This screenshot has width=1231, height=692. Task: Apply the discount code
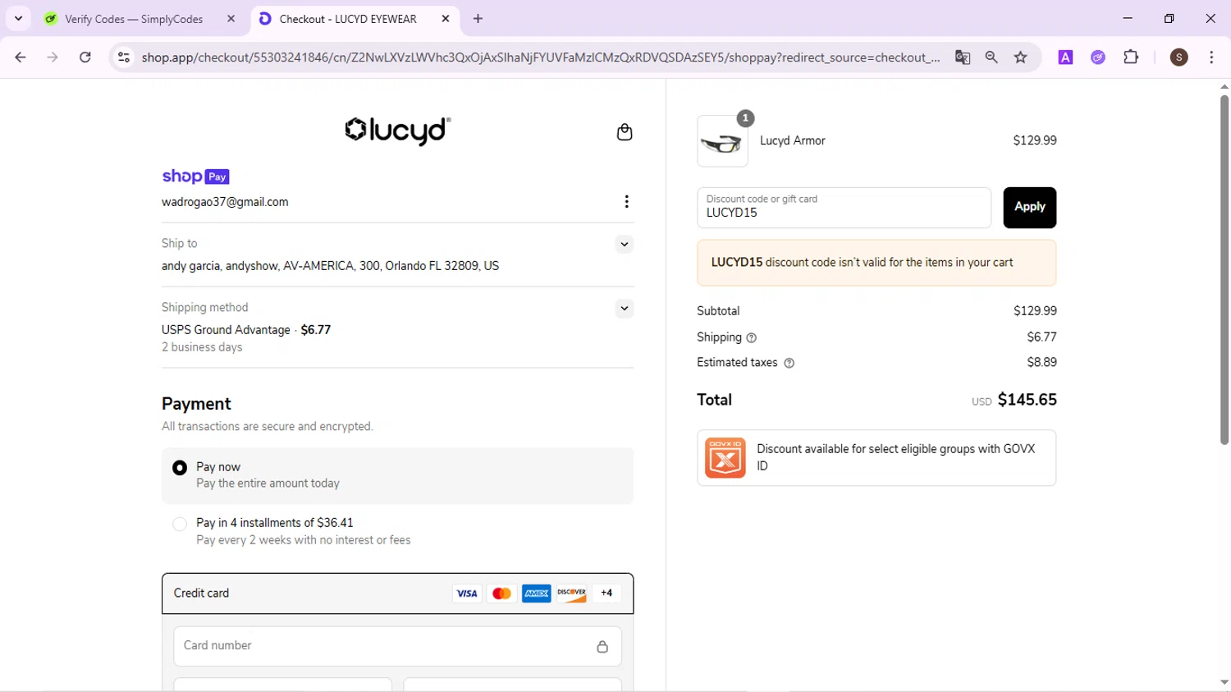click(x=1029, y=208)
